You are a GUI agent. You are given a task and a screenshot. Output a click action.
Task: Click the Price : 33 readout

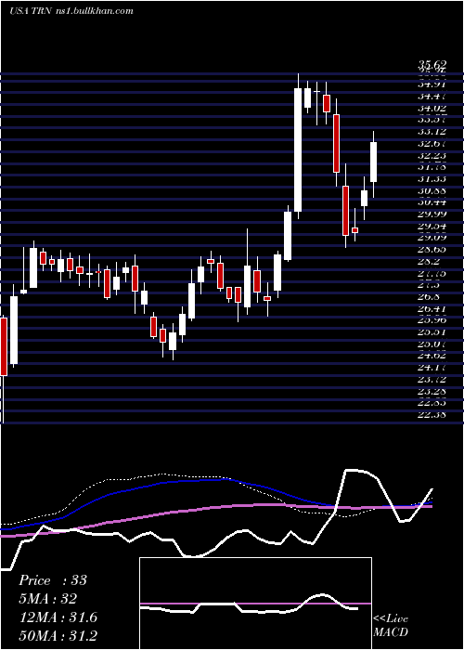point(53,580)
